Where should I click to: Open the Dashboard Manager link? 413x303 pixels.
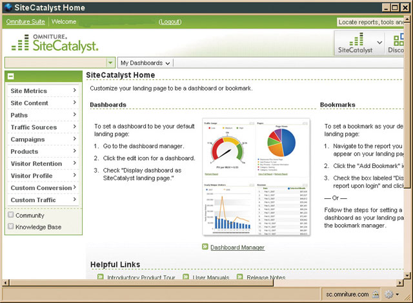tap(237, 247)
